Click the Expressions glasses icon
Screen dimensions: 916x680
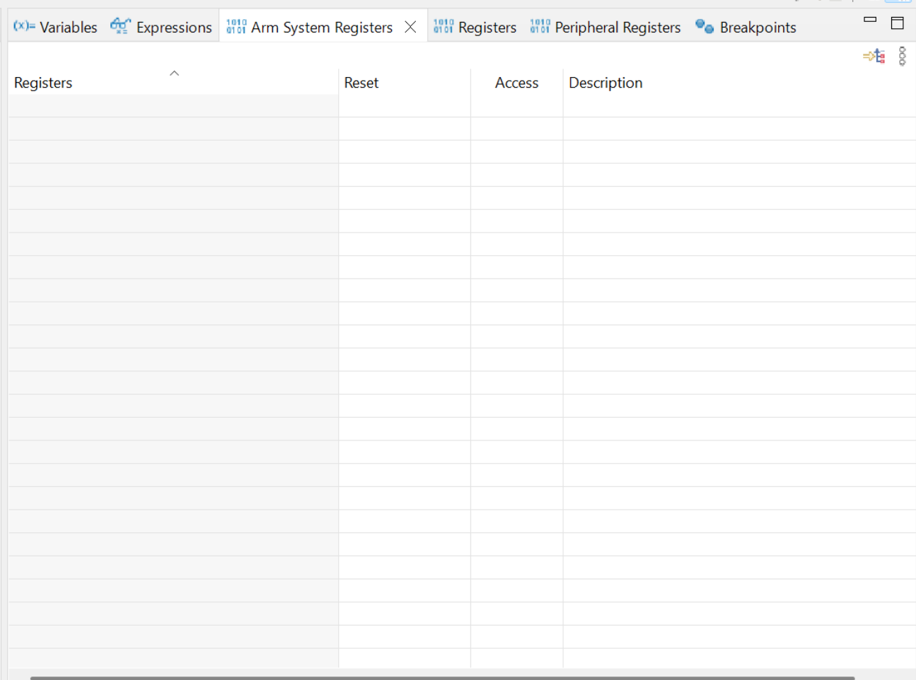120,26
